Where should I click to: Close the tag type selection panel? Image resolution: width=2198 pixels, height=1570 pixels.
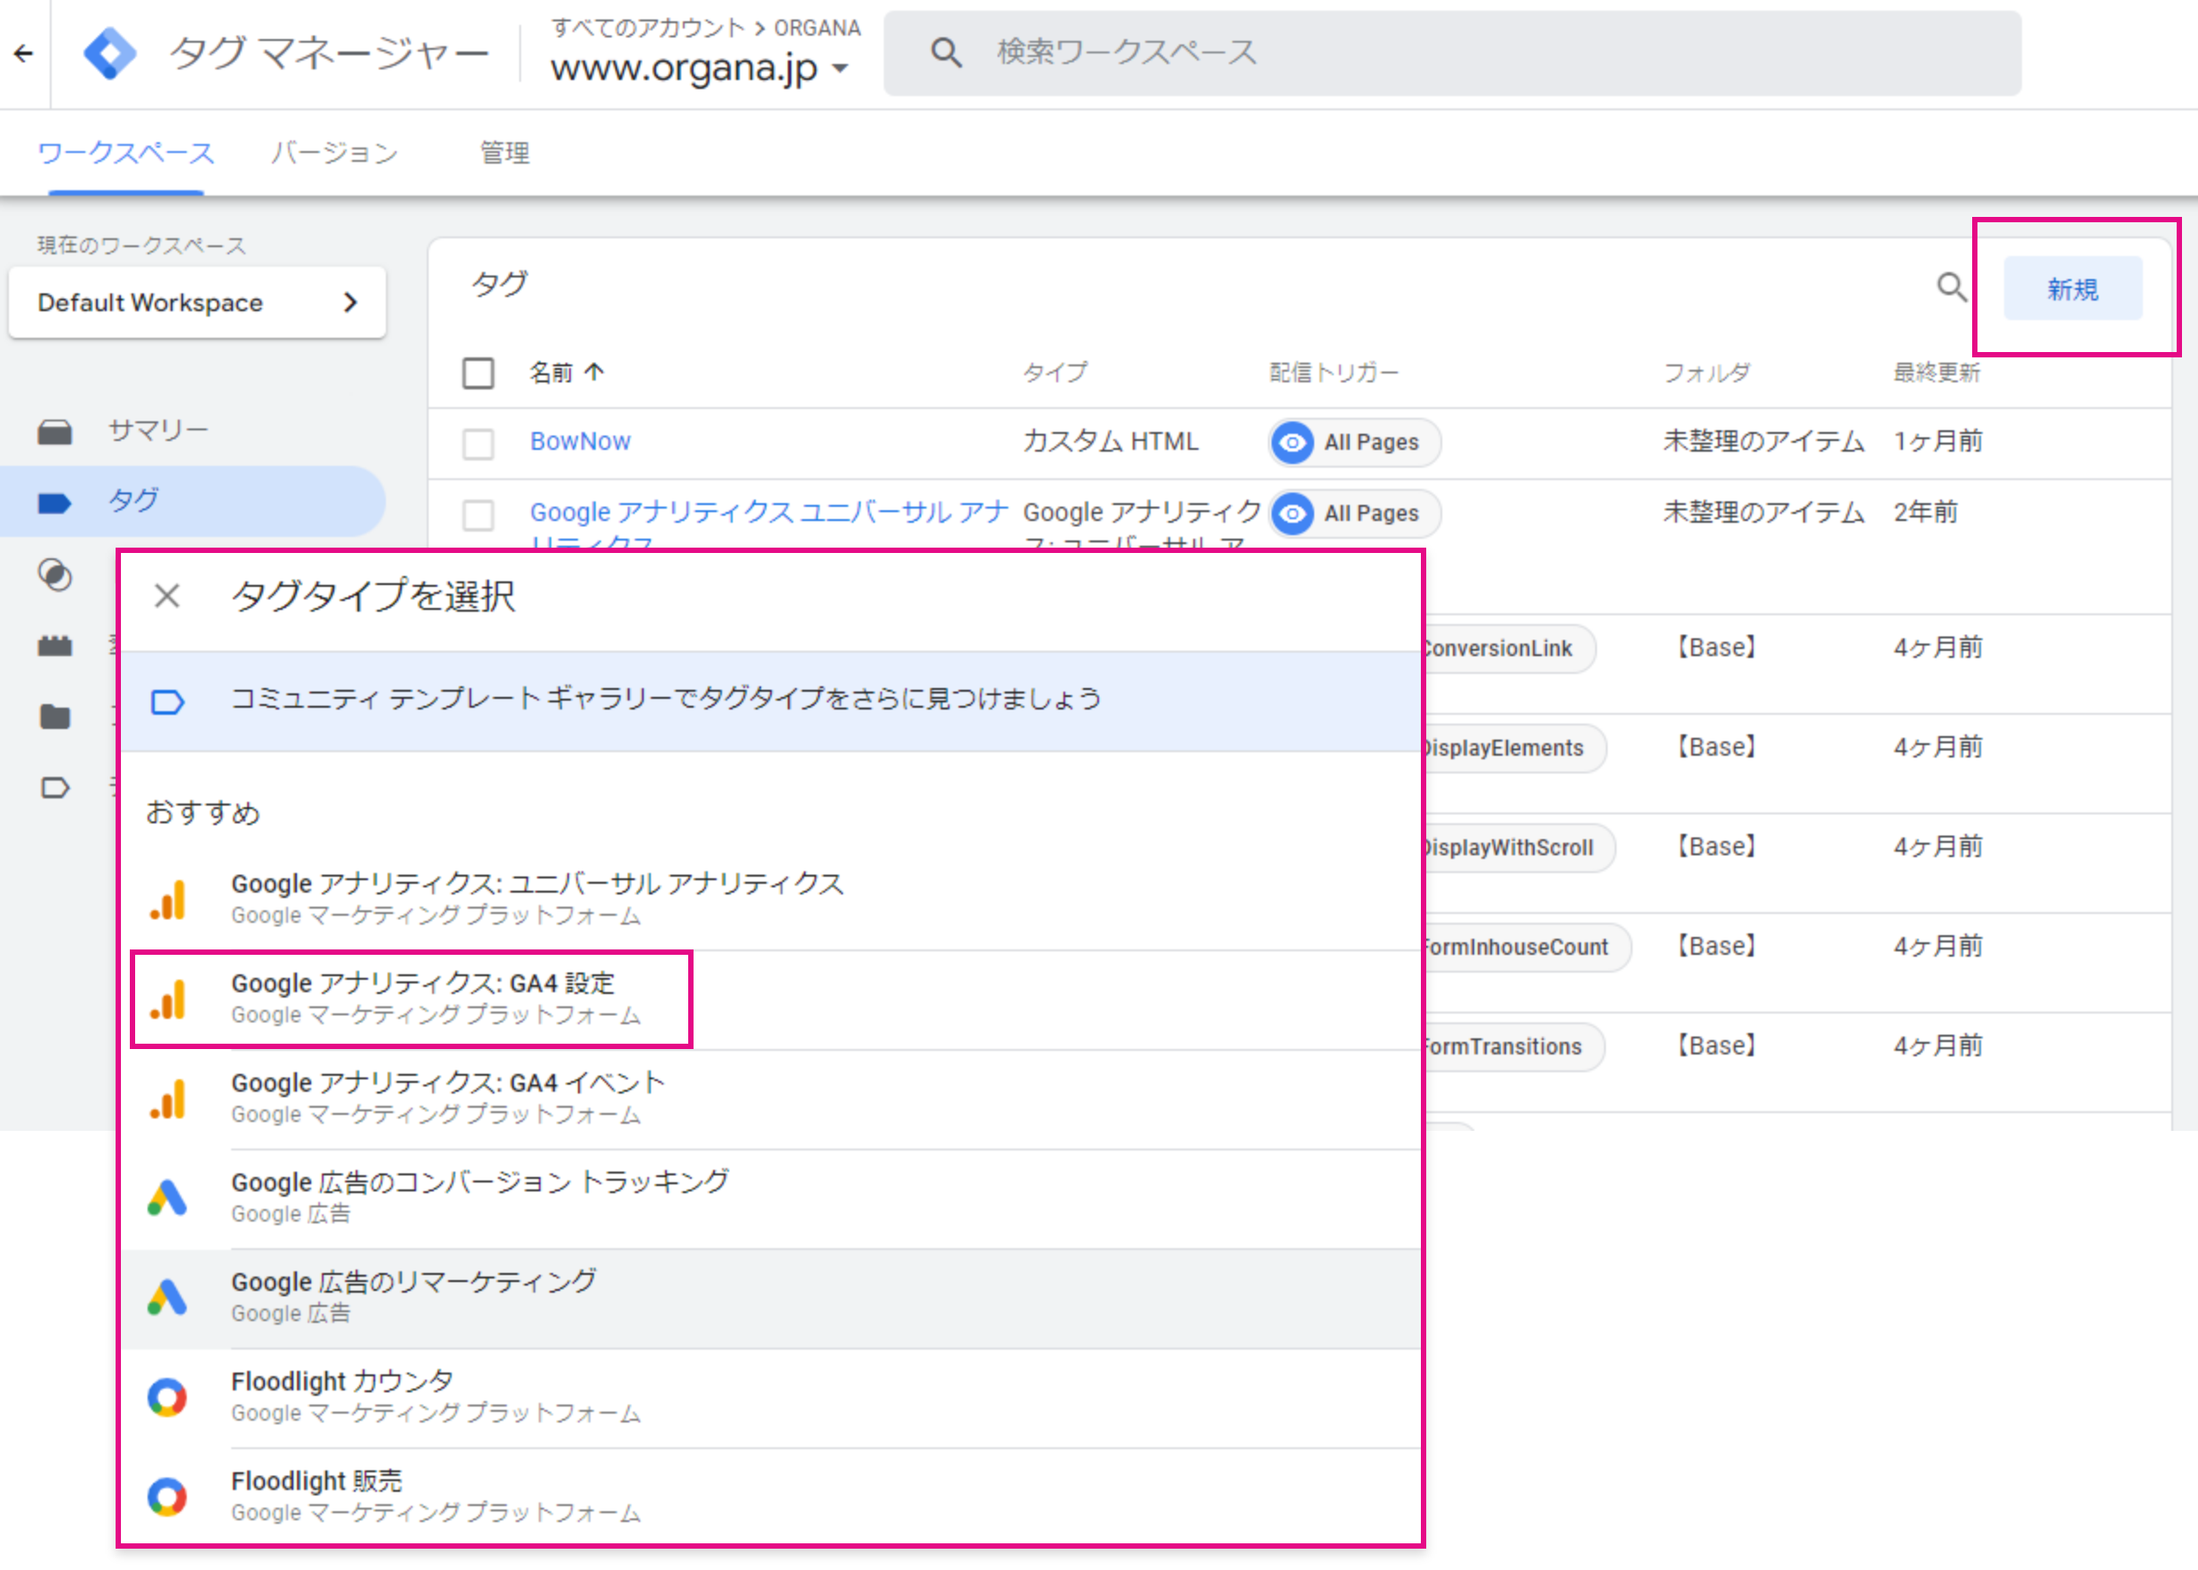pyautogui.click(x=167, y=596)
